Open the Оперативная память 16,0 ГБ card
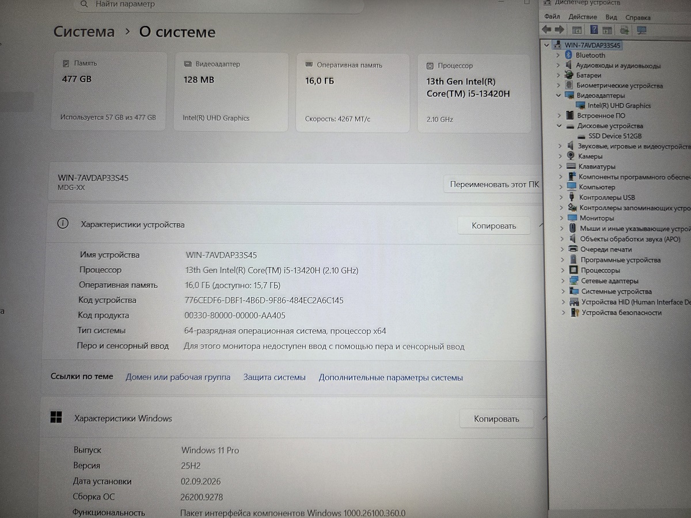Image resolution: width=691 pixels, height=518 pixels. coord(352,93)
